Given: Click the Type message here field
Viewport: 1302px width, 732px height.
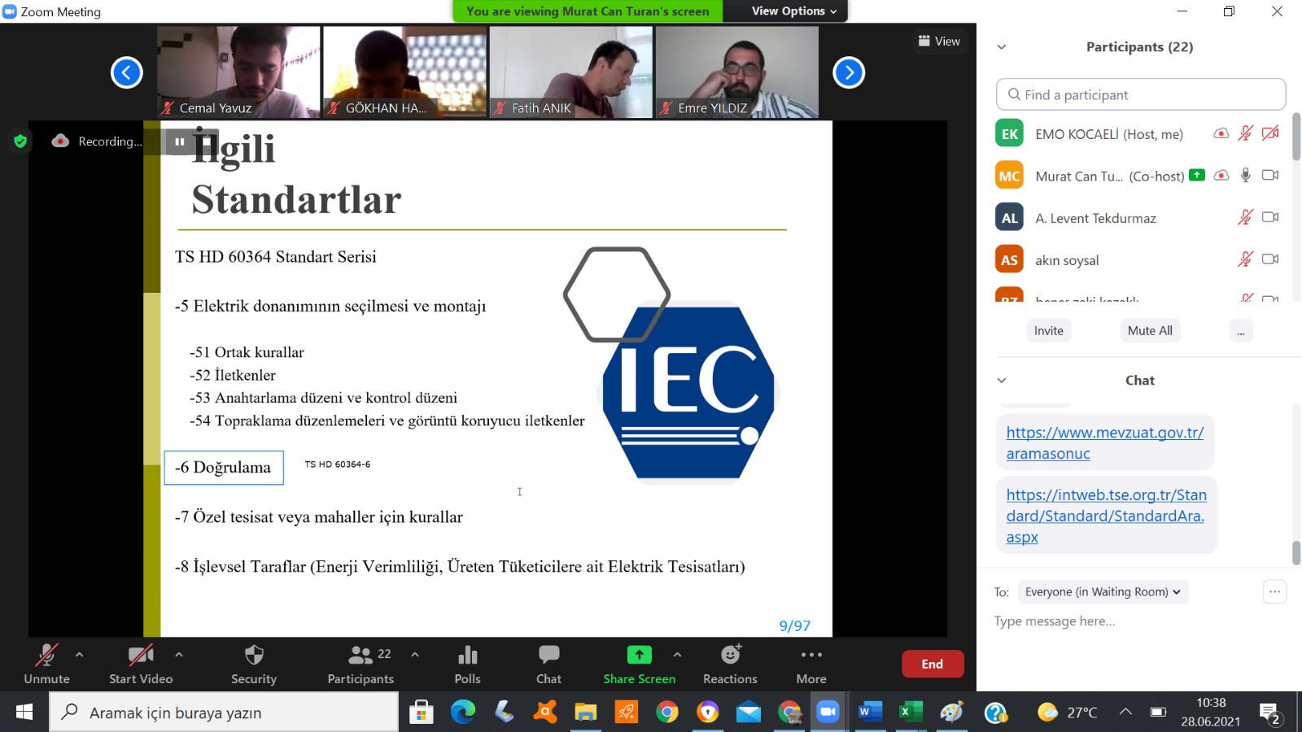Looking at the screenshot, I should [1139, 621].
